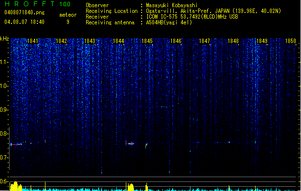Click the 0.9 kHz axis label
This screenshot has height=191, width=301.
(x=4, y=110)
